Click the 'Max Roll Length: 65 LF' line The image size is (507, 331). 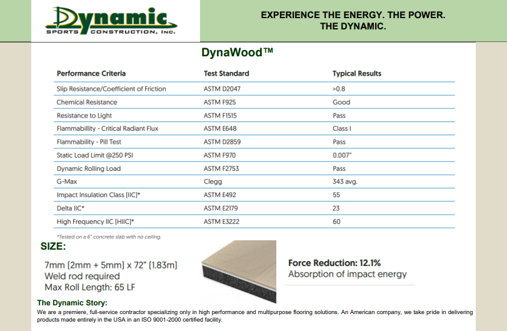pos(89,287)
